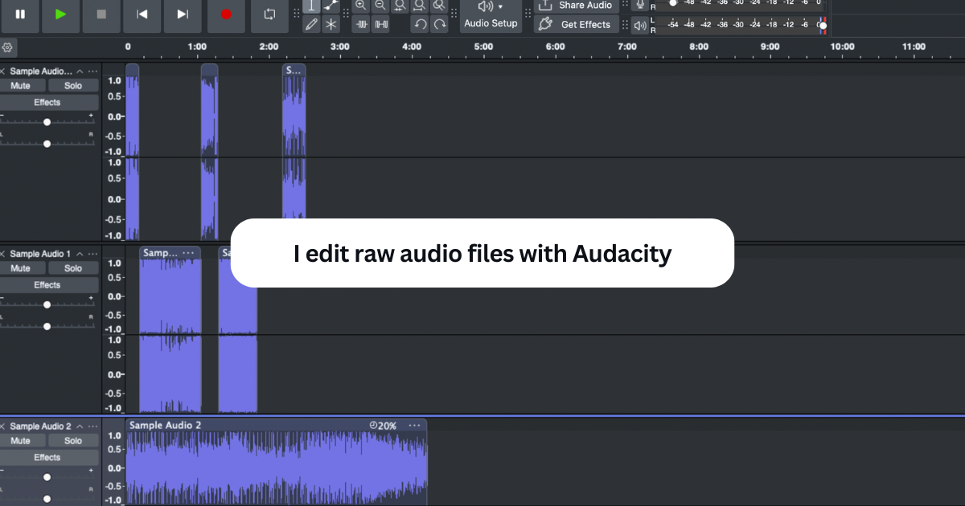This screenshot has width=965, height=506.
Task: Fit project to width zoom icon
Action: [419, 6]
